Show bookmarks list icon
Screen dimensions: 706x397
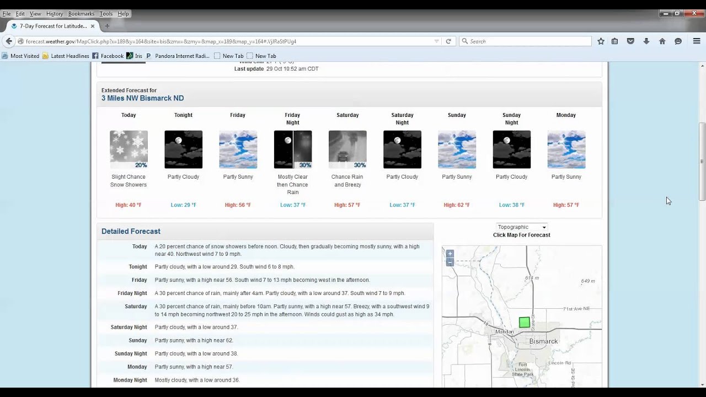click(614, 41)
